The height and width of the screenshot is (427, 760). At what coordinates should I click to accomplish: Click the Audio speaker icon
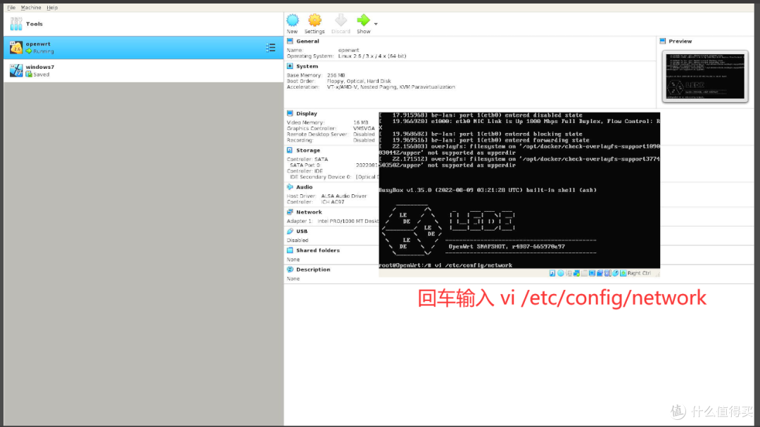(290, 187)
